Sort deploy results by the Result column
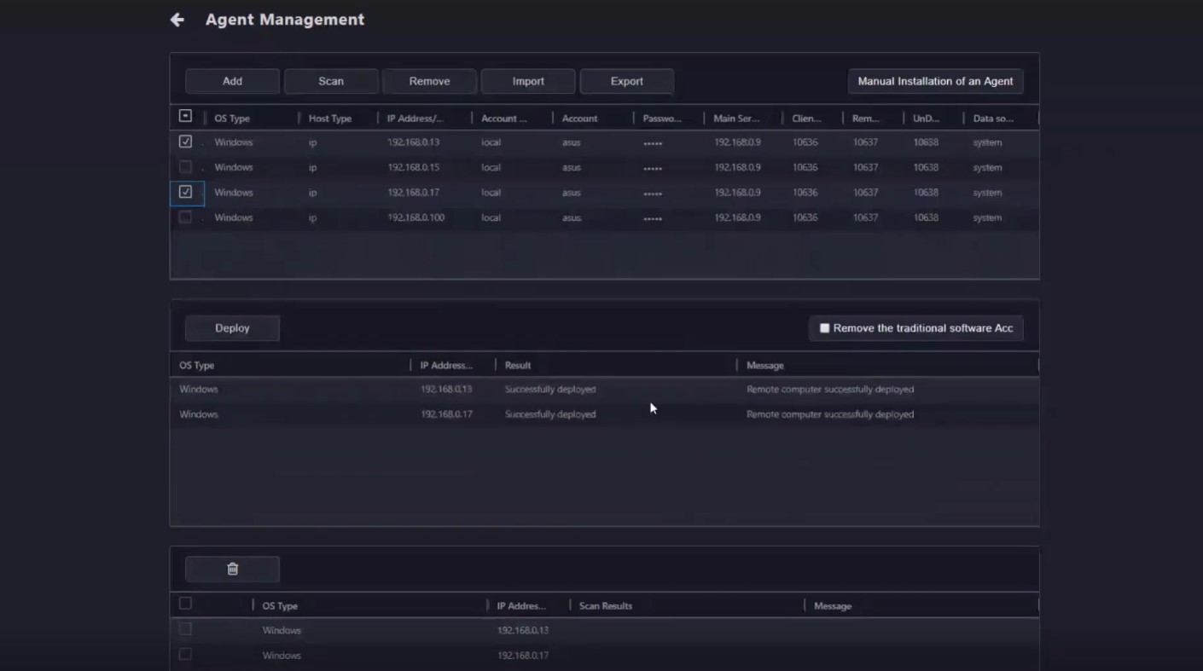 coord(518,365)
